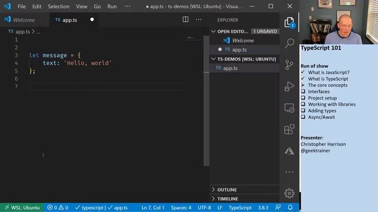This screenshot has width=378, height=212.
Task: Show overflow menu items (ellipsis) in menu bar
Action: pos(128,6)
